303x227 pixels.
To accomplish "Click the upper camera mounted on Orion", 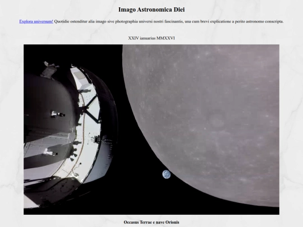I will (58, 114).
